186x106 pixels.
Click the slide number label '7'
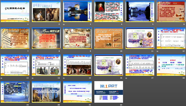pos(28,51)
